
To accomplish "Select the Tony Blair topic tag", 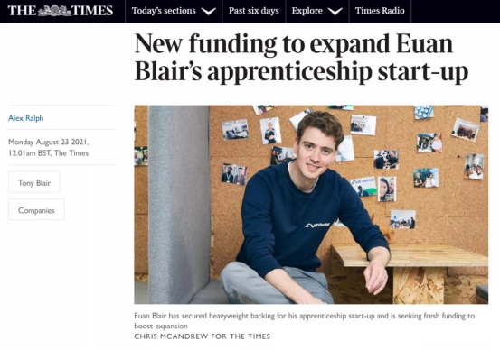I will 34,182.
